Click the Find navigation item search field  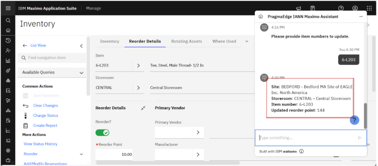point(52,58)
